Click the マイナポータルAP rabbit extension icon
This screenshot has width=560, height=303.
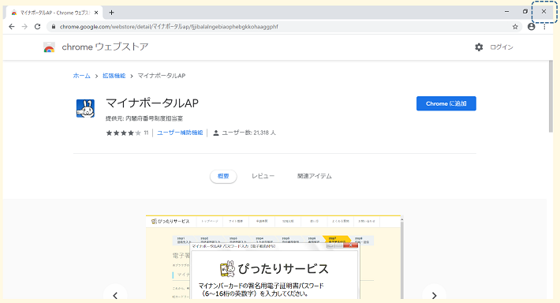pos(85,108)
